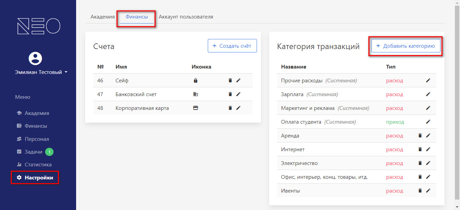
Task: Click the graduation cap icon beside Академия
Action: pos(19,113)
